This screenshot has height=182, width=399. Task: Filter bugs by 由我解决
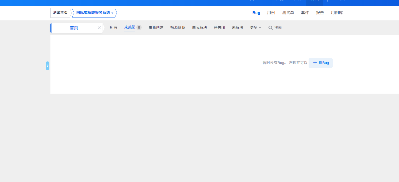[x=200, y=27]
